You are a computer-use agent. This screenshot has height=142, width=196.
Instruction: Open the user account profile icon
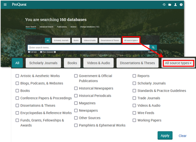[175, 5]
